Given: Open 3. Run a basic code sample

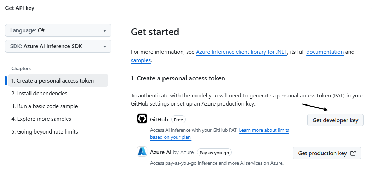Looking at the screenshot, I should click(45, 106).
